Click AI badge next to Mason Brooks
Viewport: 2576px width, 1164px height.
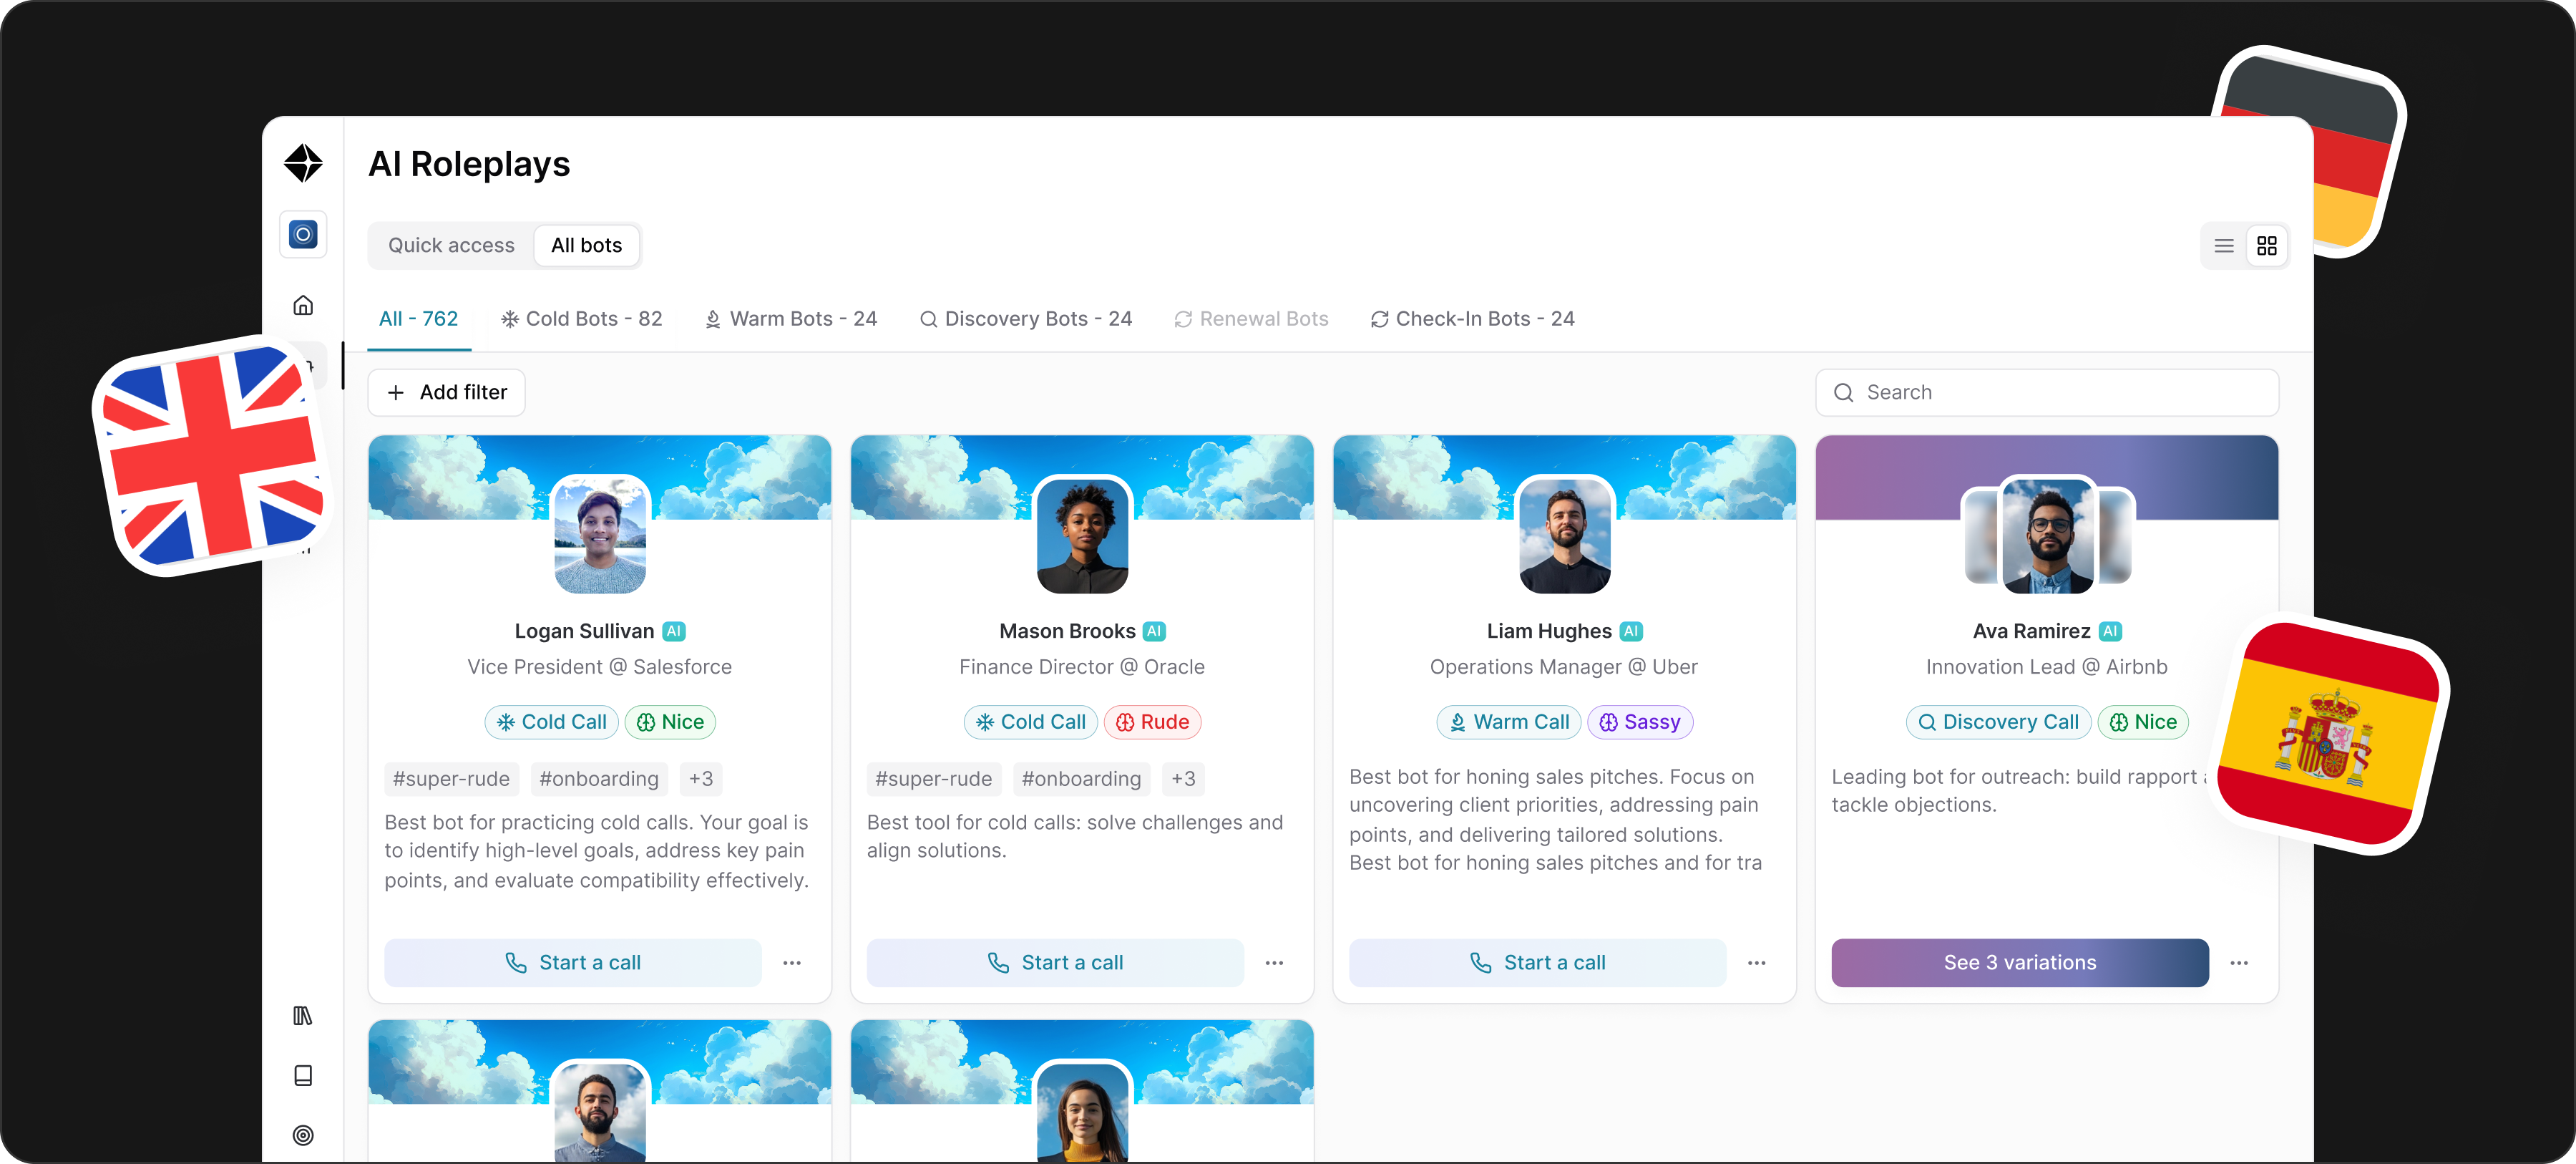1154,631
